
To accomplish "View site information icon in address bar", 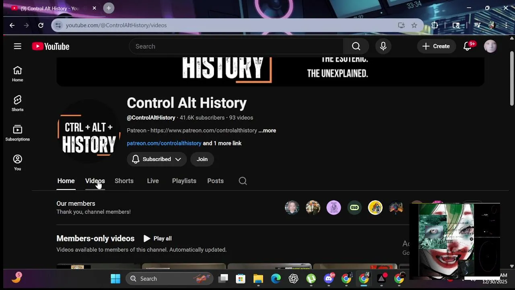I will click(58, 25).
